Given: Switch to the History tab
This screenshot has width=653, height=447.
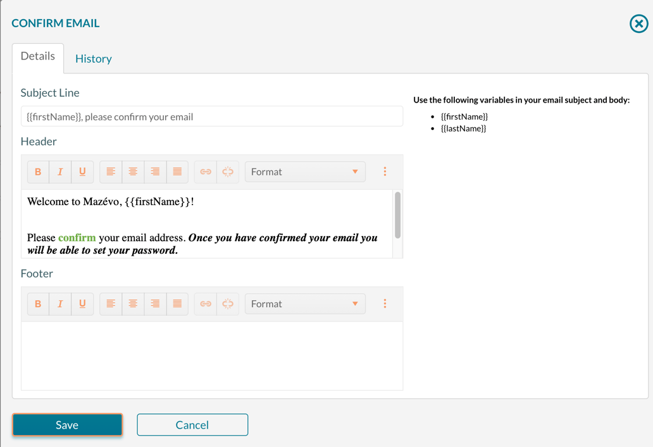Looking at the screenshot, I should click(x=93, y=58).
